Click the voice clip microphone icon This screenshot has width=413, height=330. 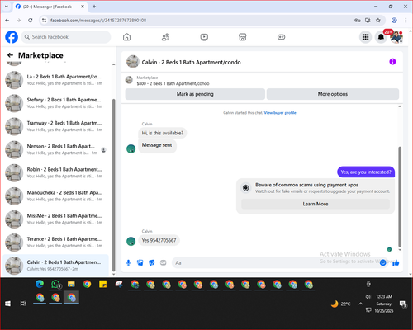[x=128, y=262]
